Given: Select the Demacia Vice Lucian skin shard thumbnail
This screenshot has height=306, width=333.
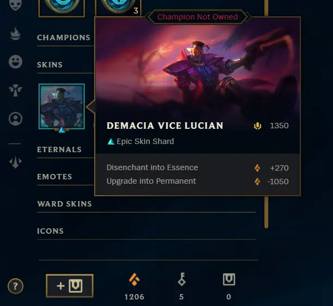Looking at the screenshot, I should tap(61, 107).
